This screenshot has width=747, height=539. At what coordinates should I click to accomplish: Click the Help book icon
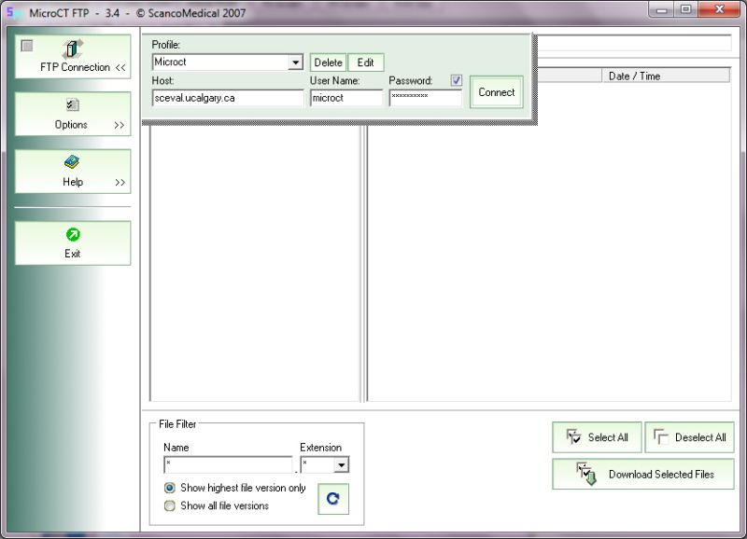pos(72,162)
